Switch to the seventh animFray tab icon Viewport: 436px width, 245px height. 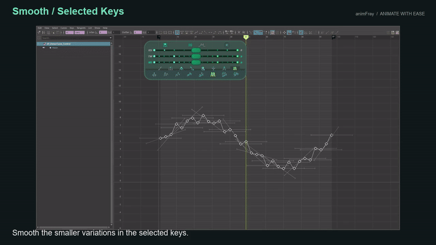(x=224, y=69)
